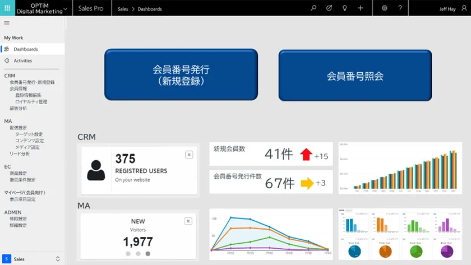Open the task checkmark circle icon
The image size is (471, 265).
click(329, 8)
